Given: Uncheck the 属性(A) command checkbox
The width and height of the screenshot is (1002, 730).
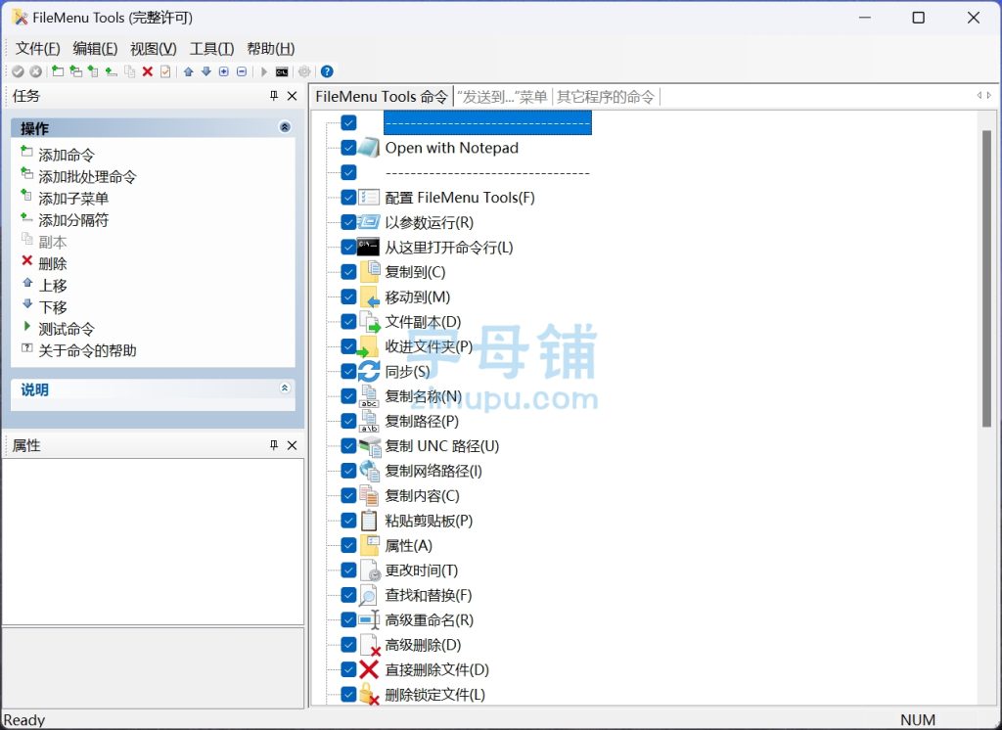Looking at the screenshot, I should pos(348,545).
